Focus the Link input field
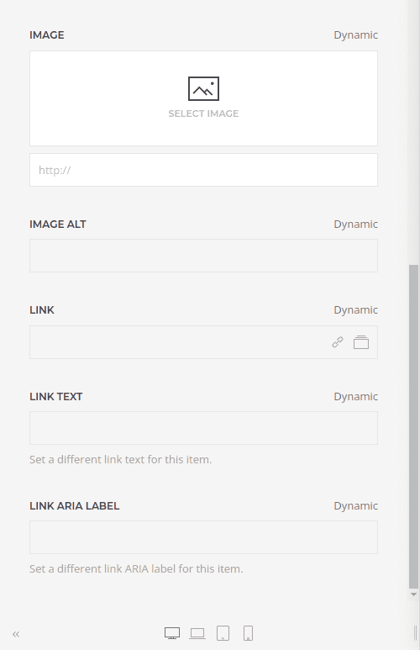 pyautogui.click(x=179, y=342)
